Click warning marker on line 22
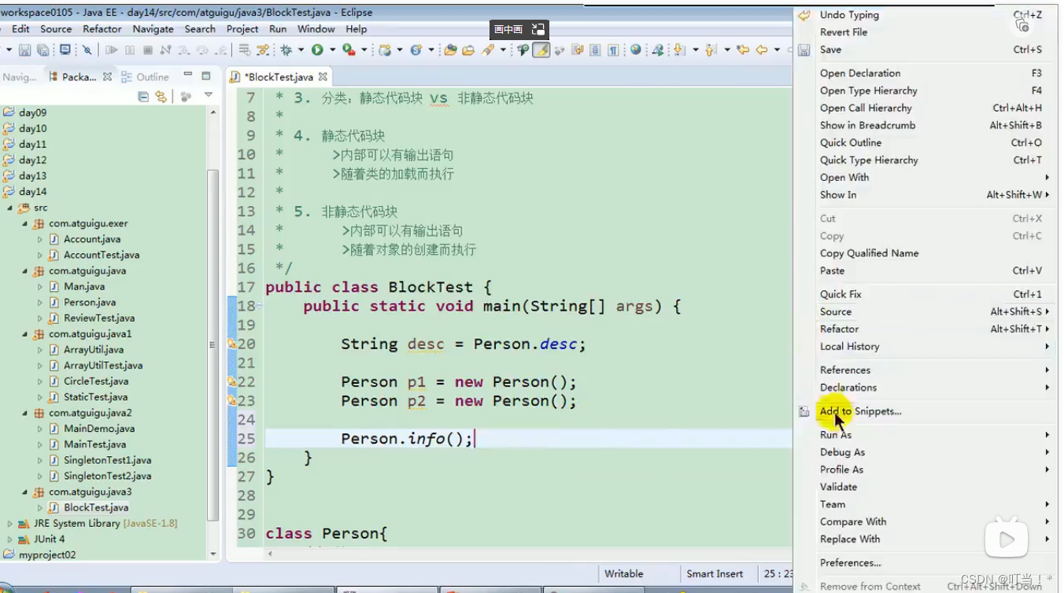Screen dimensions: 1064x593 click(231, 381)
